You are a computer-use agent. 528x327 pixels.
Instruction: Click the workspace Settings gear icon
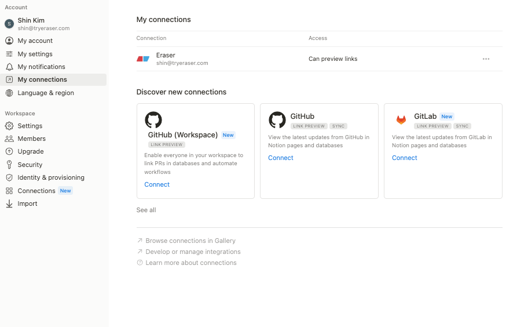(x=9, y=126)
